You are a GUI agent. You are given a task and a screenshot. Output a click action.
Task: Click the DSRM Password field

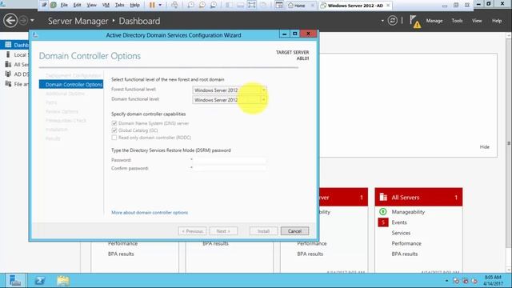tap(230, 160)
